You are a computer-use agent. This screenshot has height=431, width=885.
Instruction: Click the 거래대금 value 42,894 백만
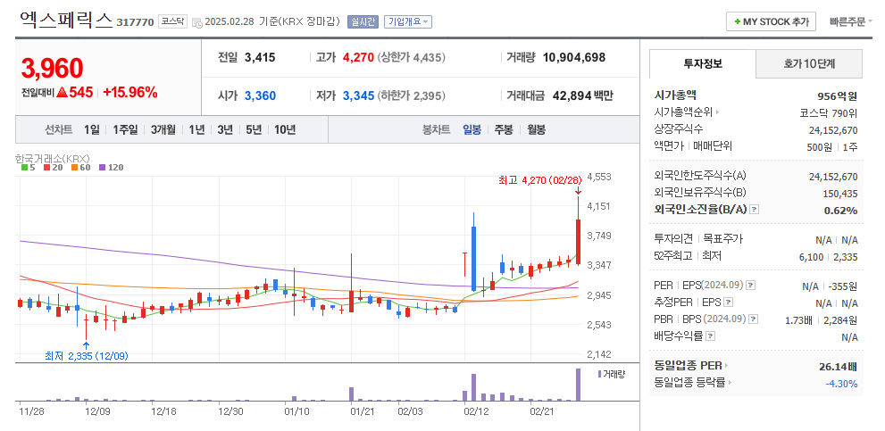coord(582,95)
